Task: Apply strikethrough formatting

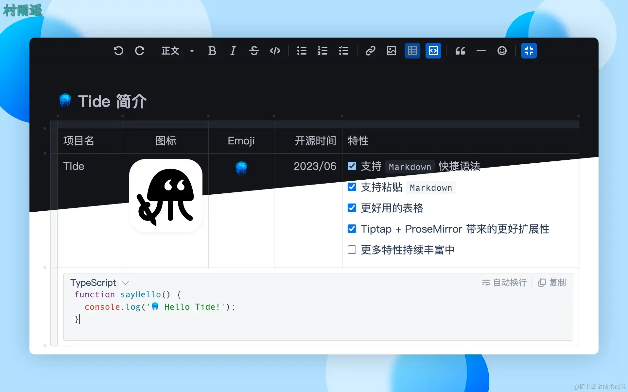Action: (x=254, y=51)
